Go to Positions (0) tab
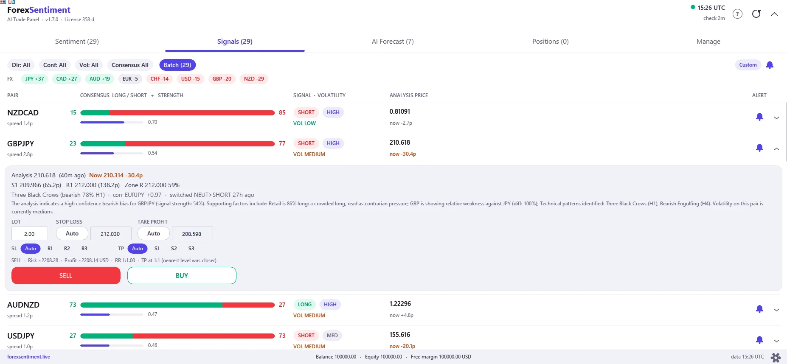 point(550,42)
